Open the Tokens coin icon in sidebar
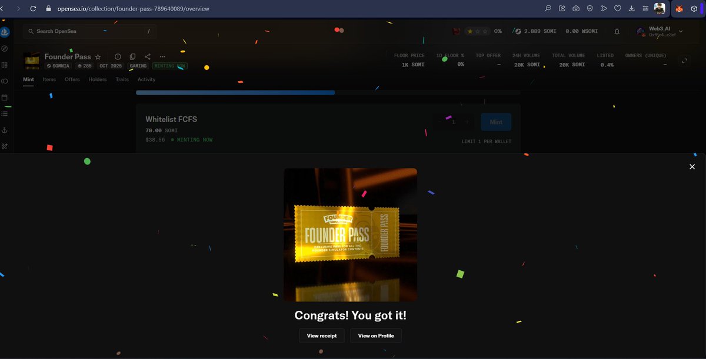The image size is (706, 359). coord(5,81)
